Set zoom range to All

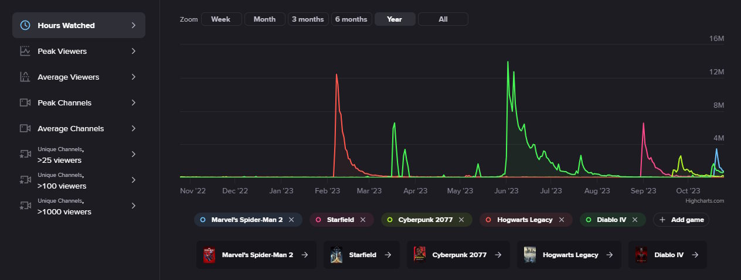443,19
